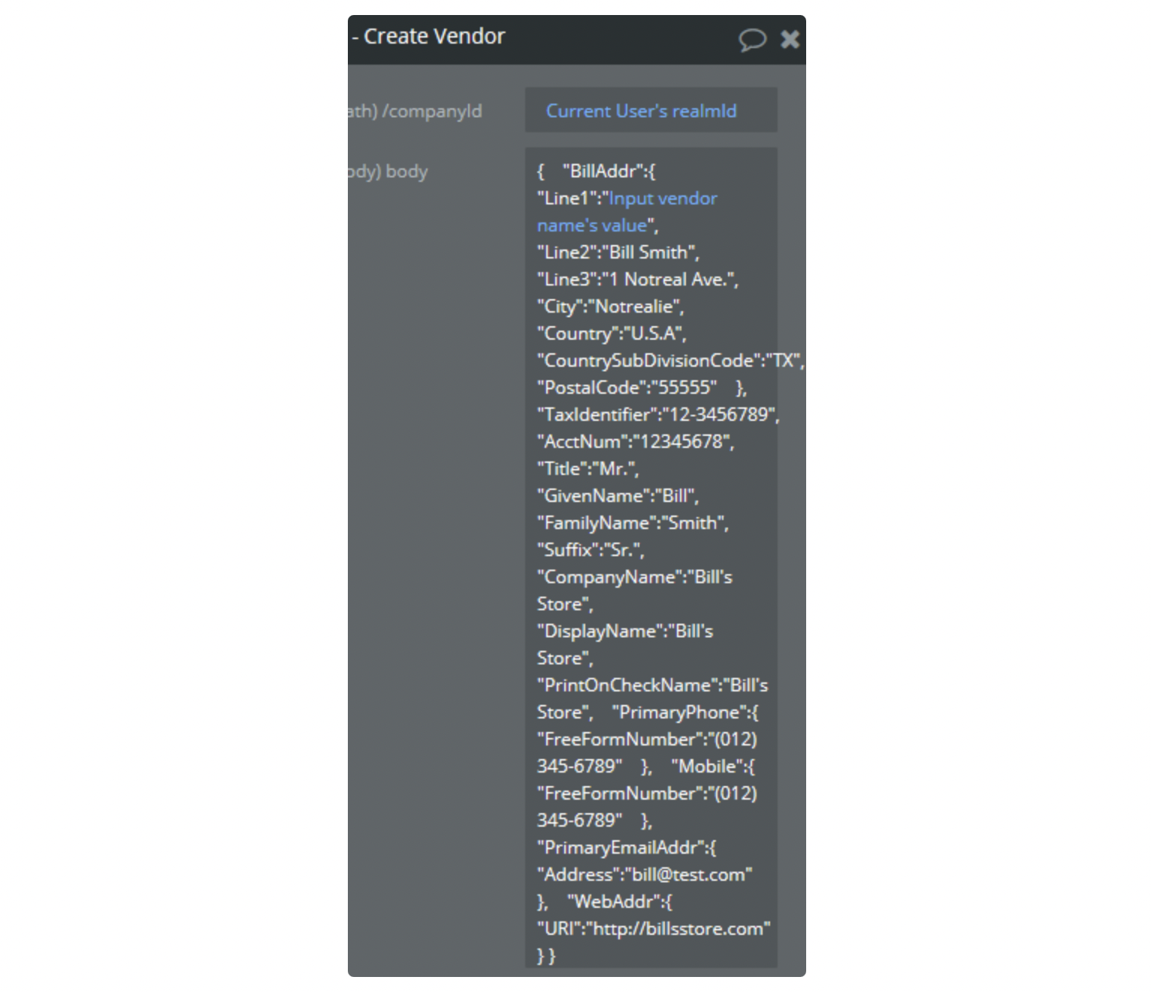
Task: Open the comment speech bubble icon
Action: pos(751,39)
